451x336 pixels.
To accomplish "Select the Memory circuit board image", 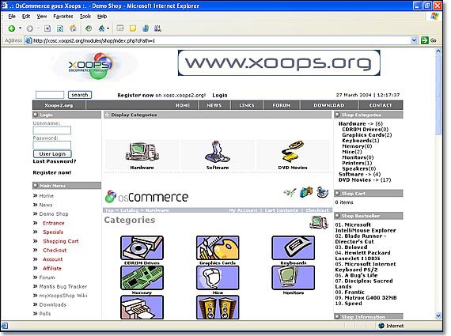I will coord(142,277).
